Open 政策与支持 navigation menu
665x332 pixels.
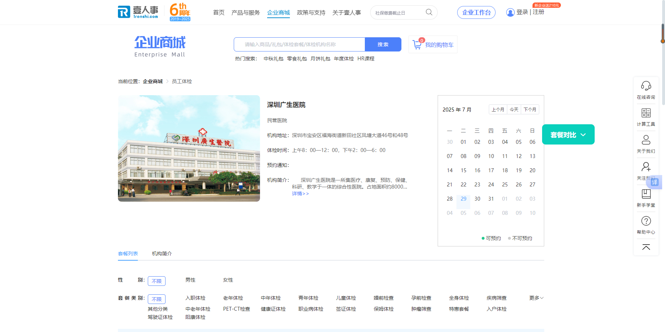pos(311,13)
